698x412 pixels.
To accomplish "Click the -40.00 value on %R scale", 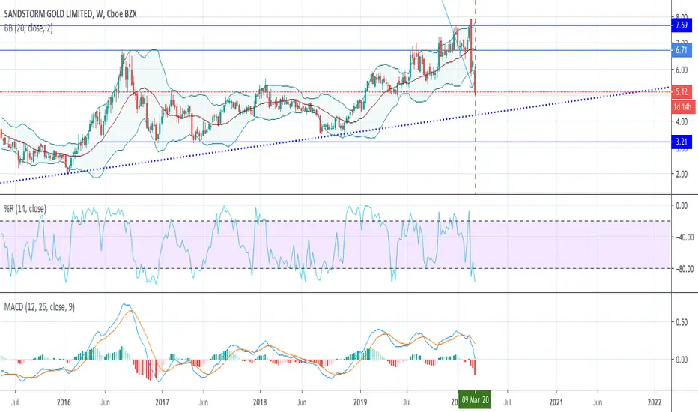I will (x=685, y=237).
